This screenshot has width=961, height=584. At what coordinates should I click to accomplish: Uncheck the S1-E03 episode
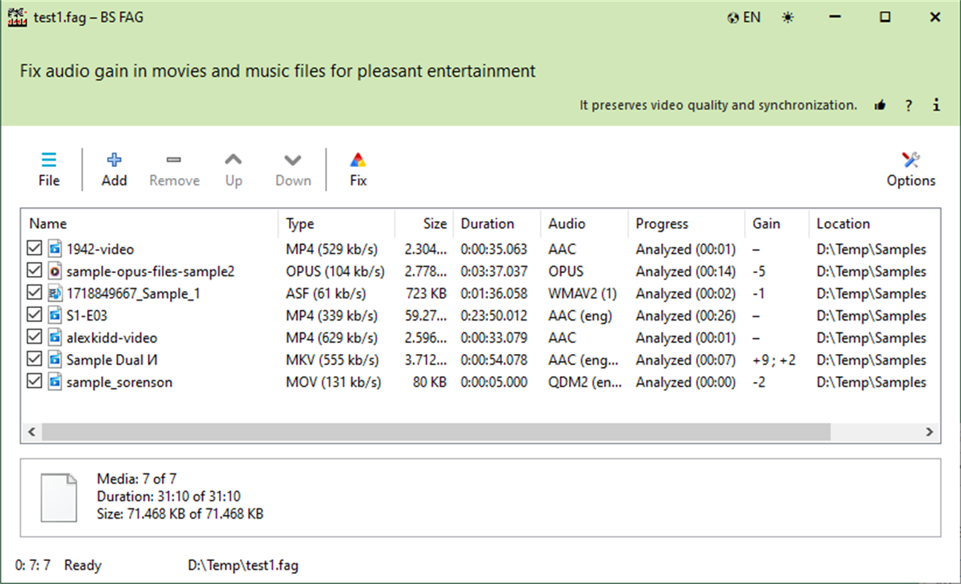click(x=34, y=315)
